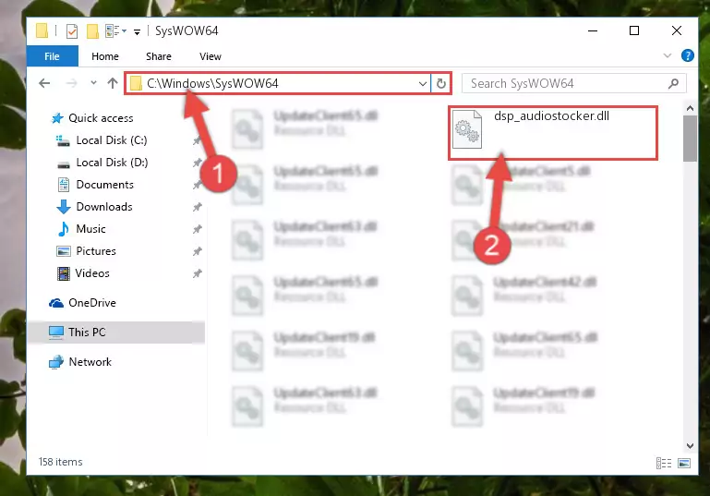710x496 pixels.
Task: Click the address bar path C:\Windows\SysWOW64
Action: tap(212, 83)
